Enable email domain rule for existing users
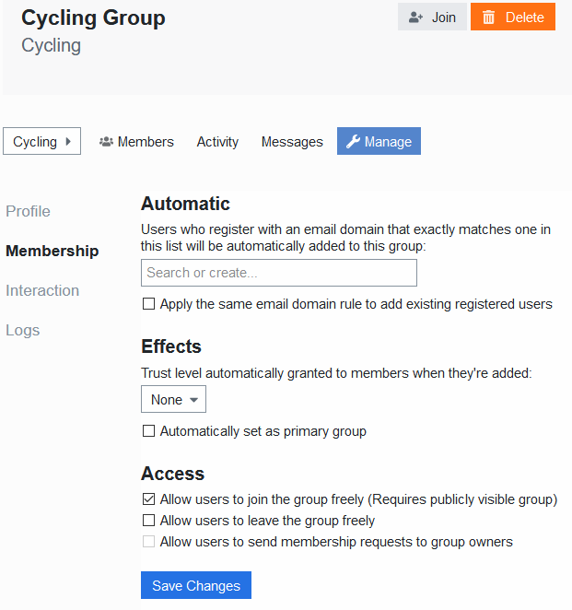 (148, 304)
